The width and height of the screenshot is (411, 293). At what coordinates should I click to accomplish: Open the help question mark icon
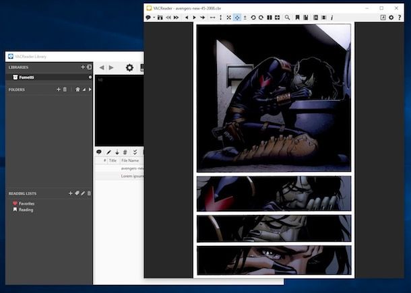coord(400,18)
